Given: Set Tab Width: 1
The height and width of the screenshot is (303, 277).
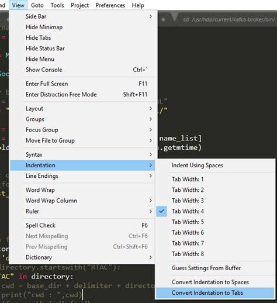Looking at the screenshot, I should (215, 180).
